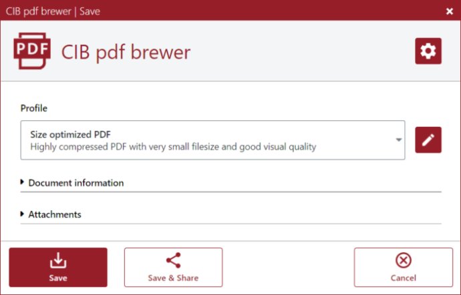Open settings with the gear icon
Viewport: 461px width, 295px height.
tap(428, 51)
